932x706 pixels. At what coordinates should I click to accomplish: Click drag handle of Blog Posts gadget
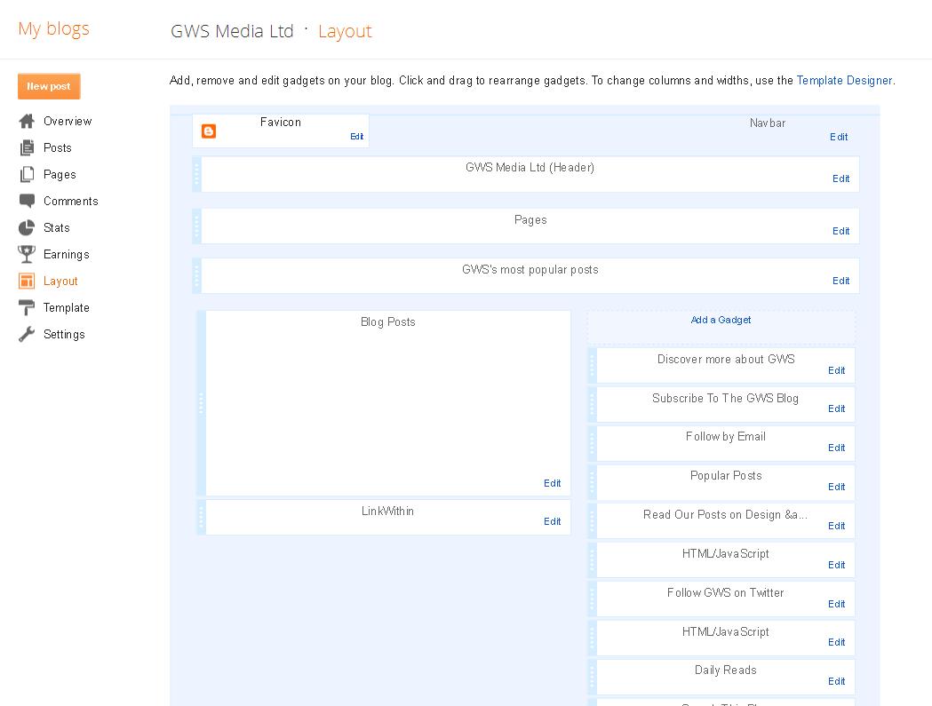pyautogui.click(x=201, y=403)
